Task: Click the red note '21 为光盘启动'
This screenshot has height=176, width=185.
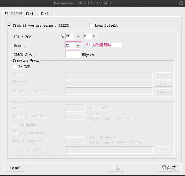Action: pyautogui.click(x=99, y=45)
